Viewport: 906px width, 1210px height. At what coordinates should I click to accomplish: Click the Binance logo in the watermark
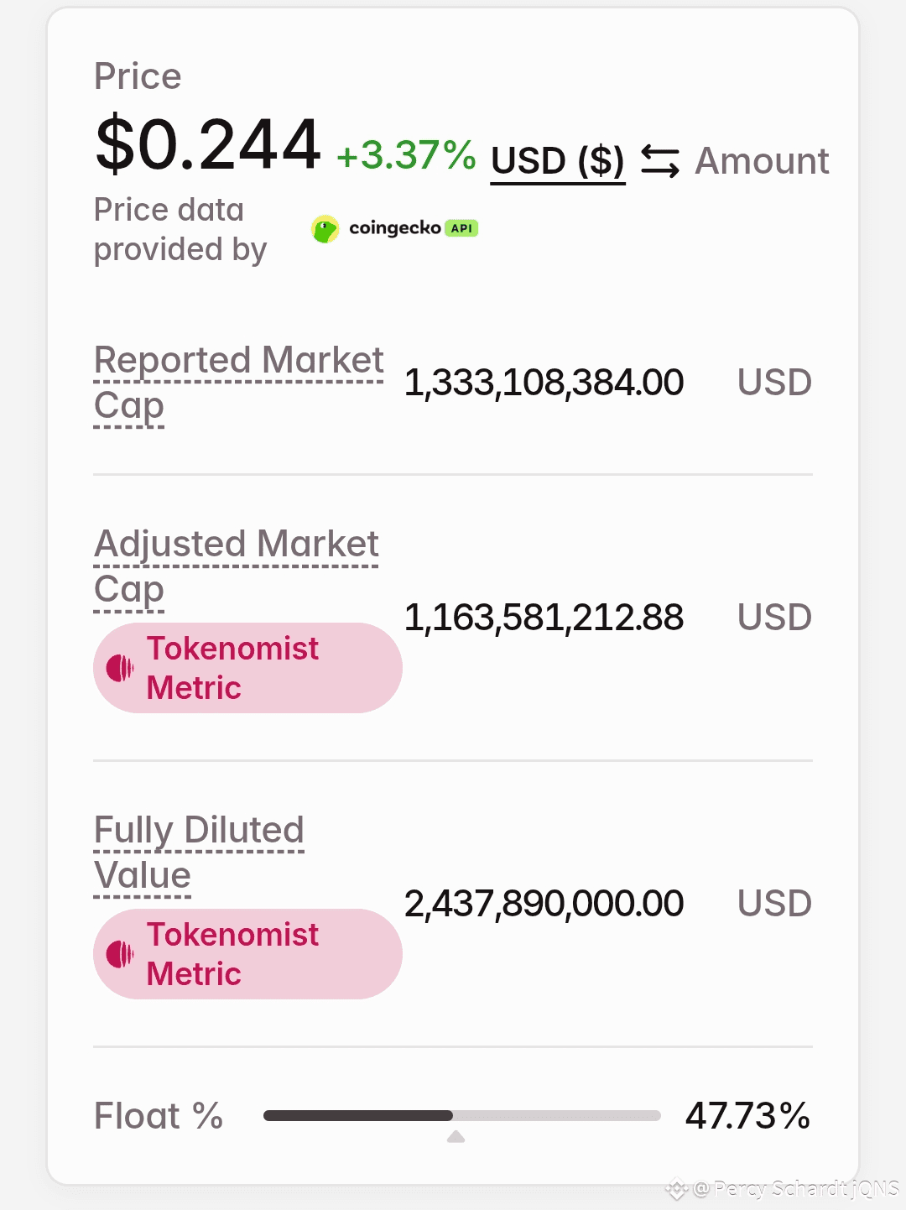coord(676,1189)
